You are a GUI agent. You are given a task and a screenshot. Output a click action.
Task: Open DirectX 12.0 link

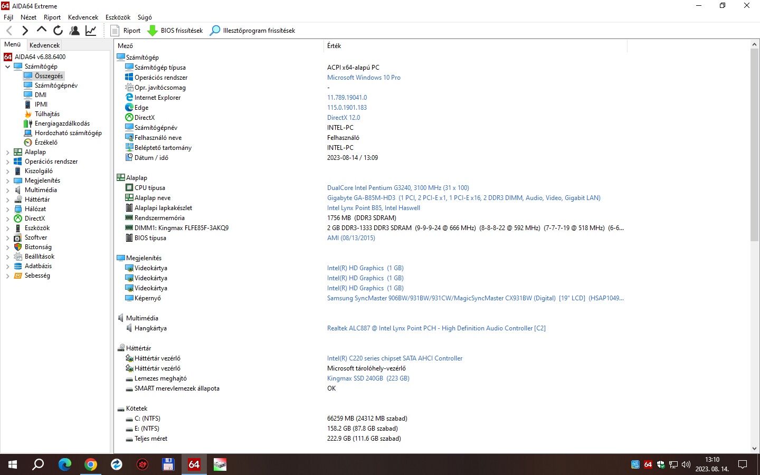pos(344,118)
